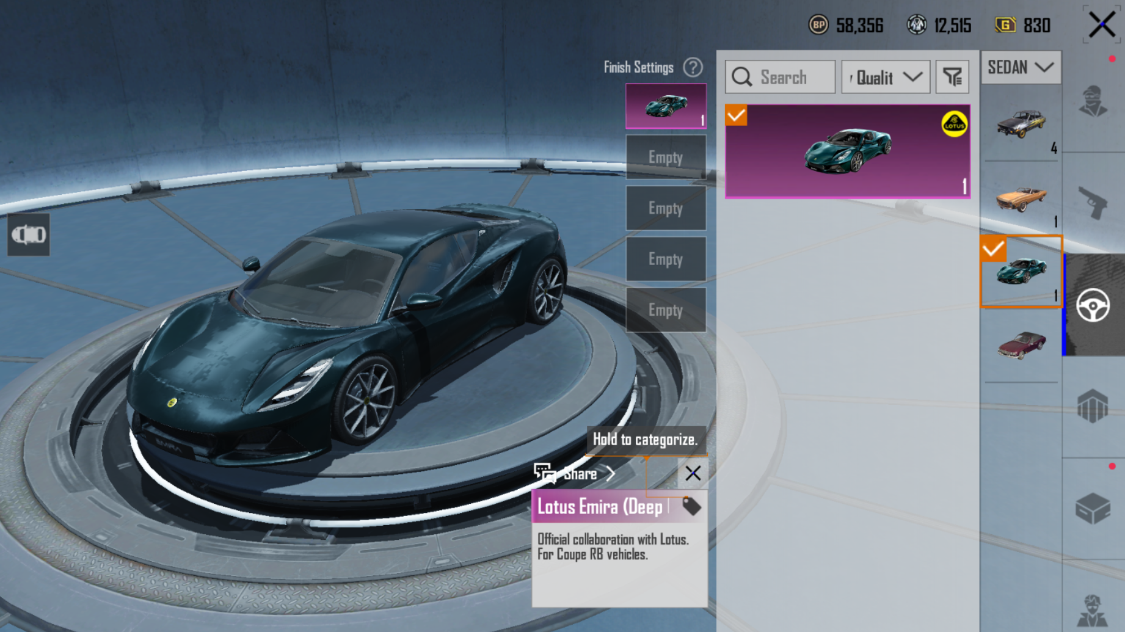Click the Search input field
Screen dimensions: 1125x632
point(780,77)
